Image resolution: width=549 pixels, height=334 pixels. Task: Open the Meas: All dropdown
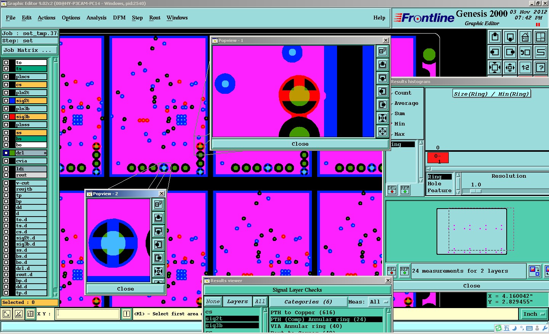point(379,302)
